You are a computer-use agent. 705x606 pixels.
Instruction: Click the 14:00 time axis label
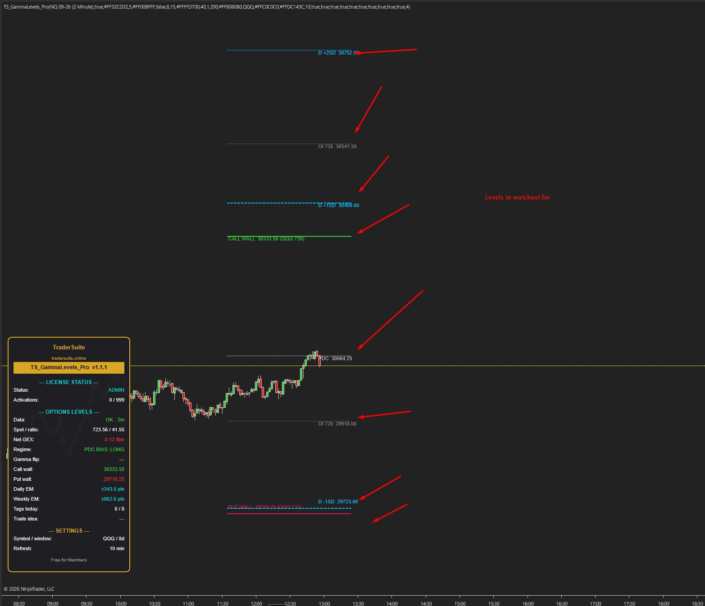click(x=392, y=603)
